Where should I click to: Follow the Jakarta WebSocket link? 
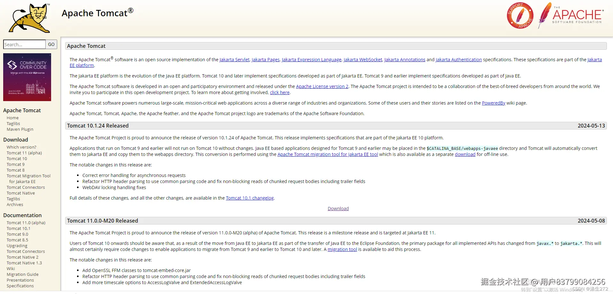tap(363, 60)
